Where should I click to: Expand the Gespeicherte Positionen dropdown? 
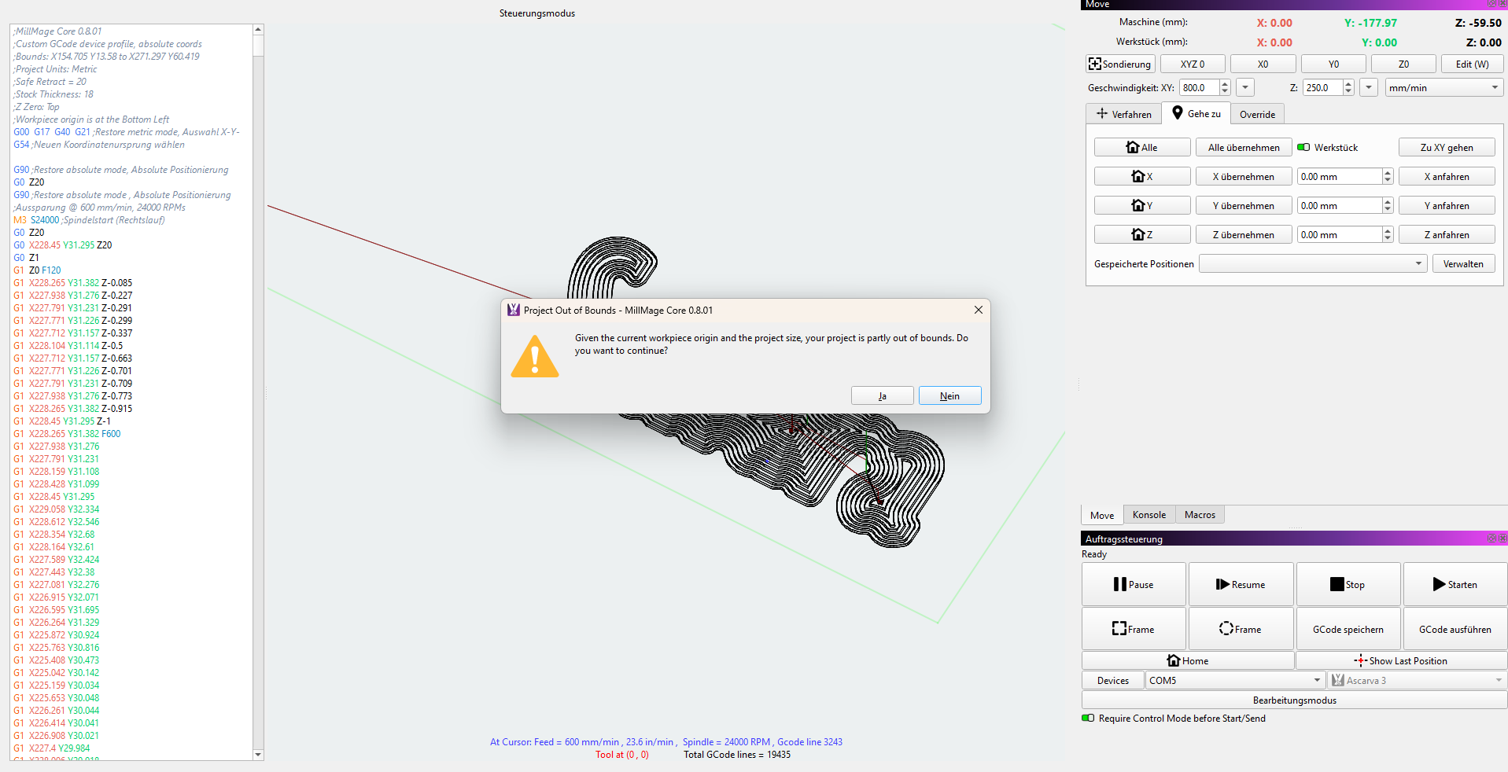(x=1312, y=264)
